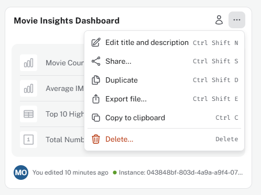Image resolution: width=261 pixels, height=195 pixels.
Task: Click the export upload-arrow icon
Action: point(96,99)
